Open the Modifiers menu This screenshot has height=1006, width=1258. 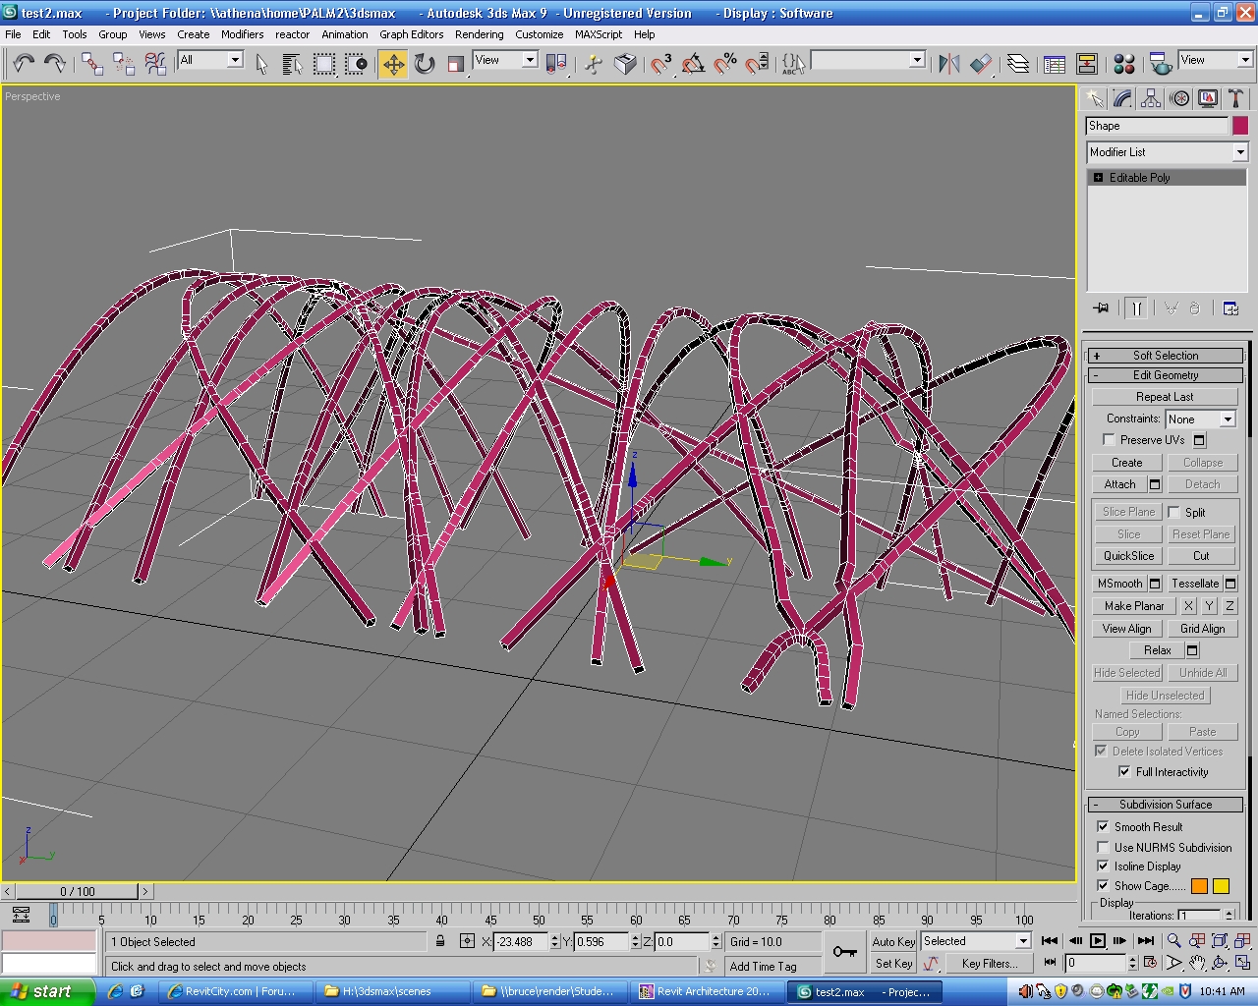(242, 34)
